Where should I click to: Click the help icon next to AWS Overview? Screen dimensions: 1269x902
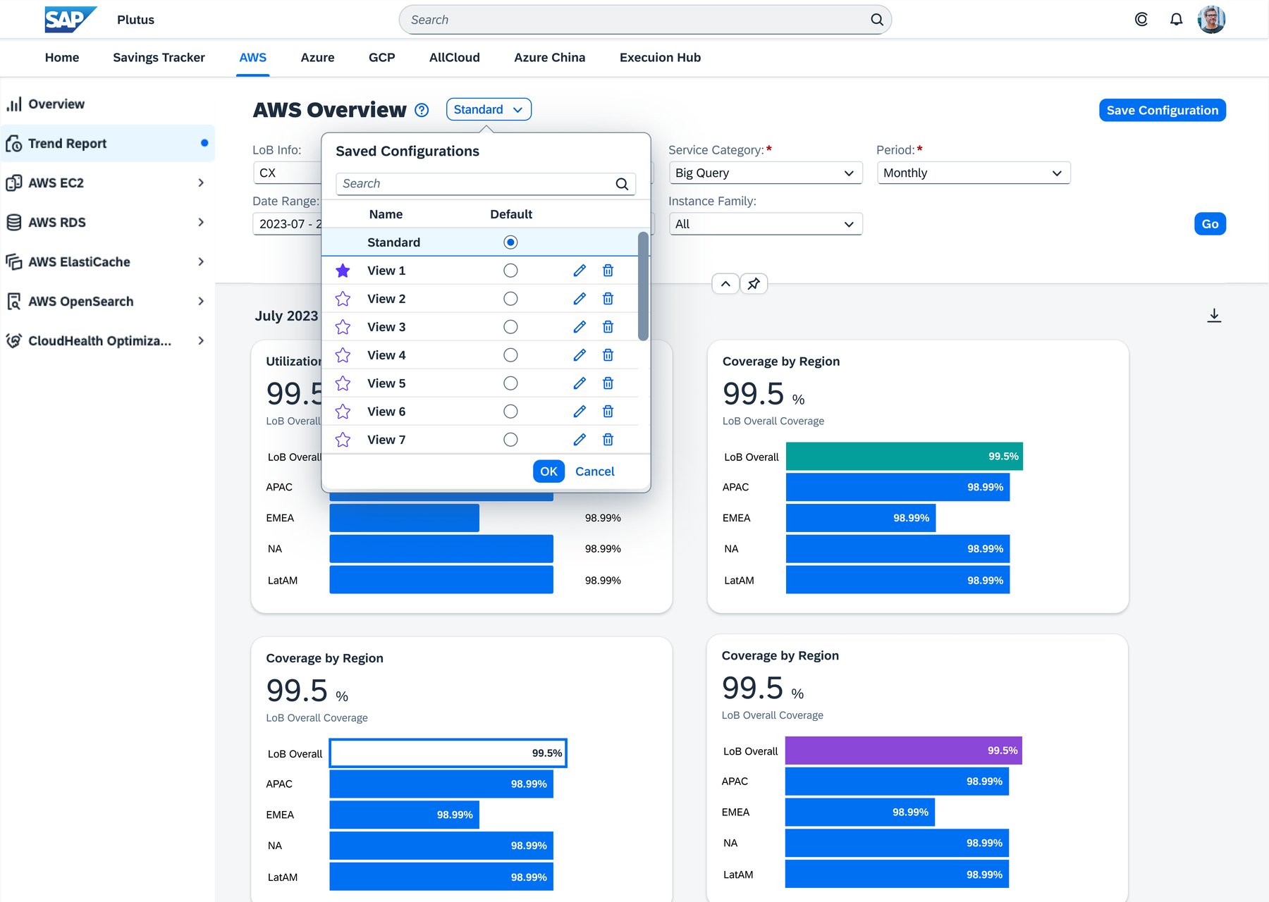pos(422,110)
